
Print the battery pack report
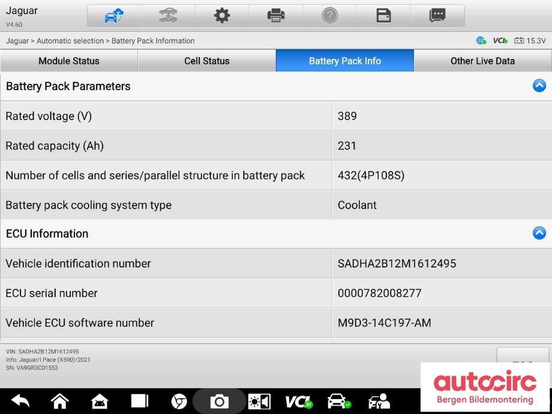(275, 16)
